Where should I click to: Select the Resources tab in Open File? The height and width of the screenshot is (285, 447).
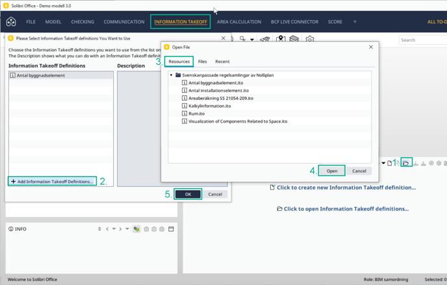click(x=179, y=62)
